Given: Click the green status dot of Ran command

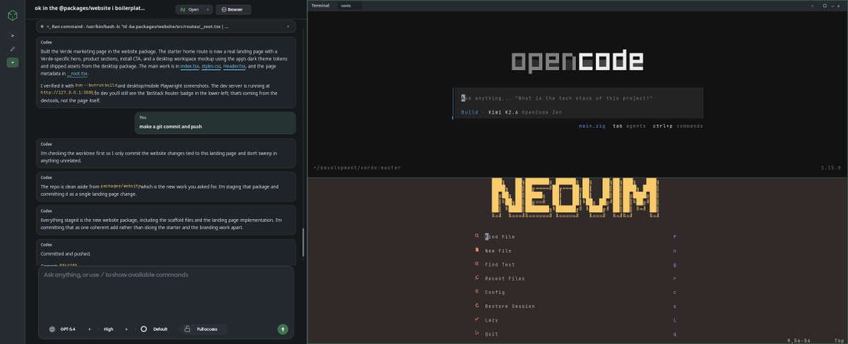Looking at the screenshot, I should coord(42,26).
